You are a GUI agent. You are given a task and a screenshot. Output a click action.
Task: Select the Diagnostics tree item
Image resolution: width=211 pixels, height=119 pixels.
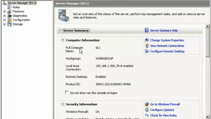pos(20,16)
